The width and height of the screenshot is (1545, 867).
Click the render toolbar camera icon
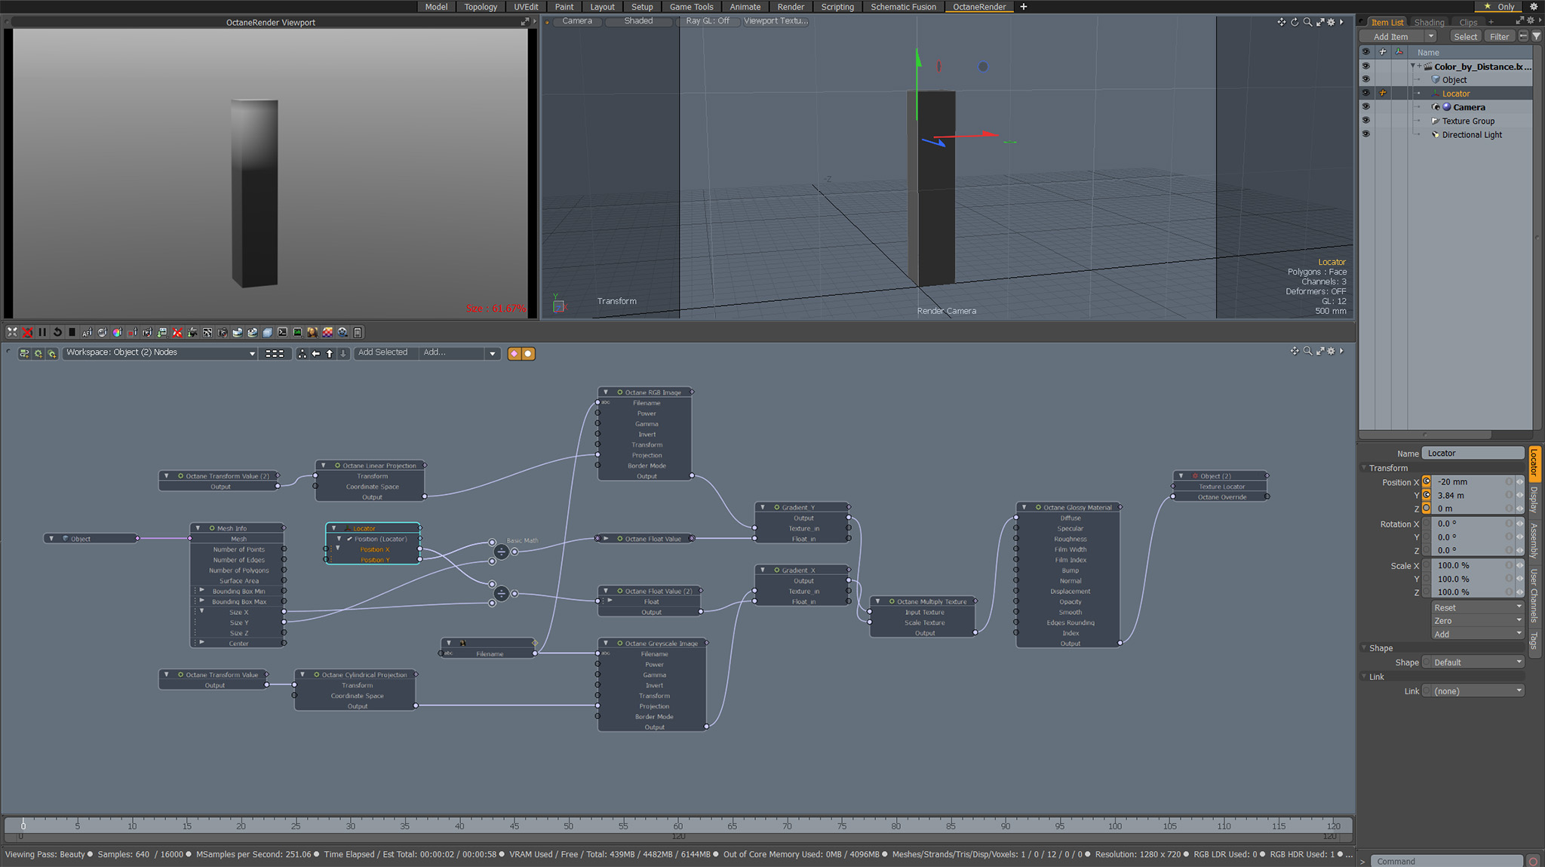pos(223,332)
